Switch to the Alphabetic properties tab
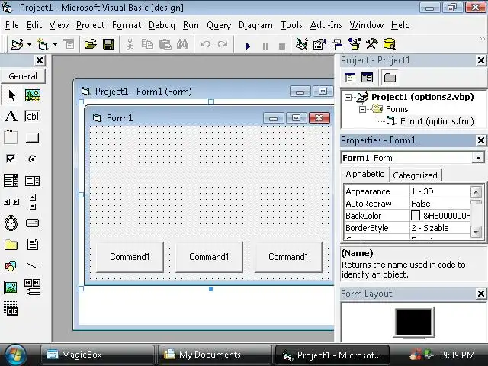Screen dimensions: 488x366 click(x=364, y=174)
